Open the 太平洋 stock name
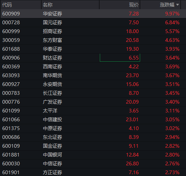The height and width of the screenshot is (176, 186). click(x=50, y=111)
